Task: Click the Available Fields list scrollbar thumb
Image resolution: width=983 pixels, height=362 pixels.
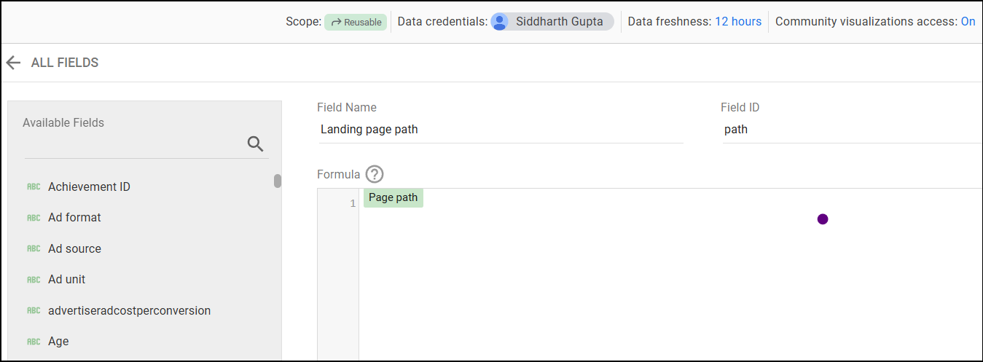Action: (278, 181)
